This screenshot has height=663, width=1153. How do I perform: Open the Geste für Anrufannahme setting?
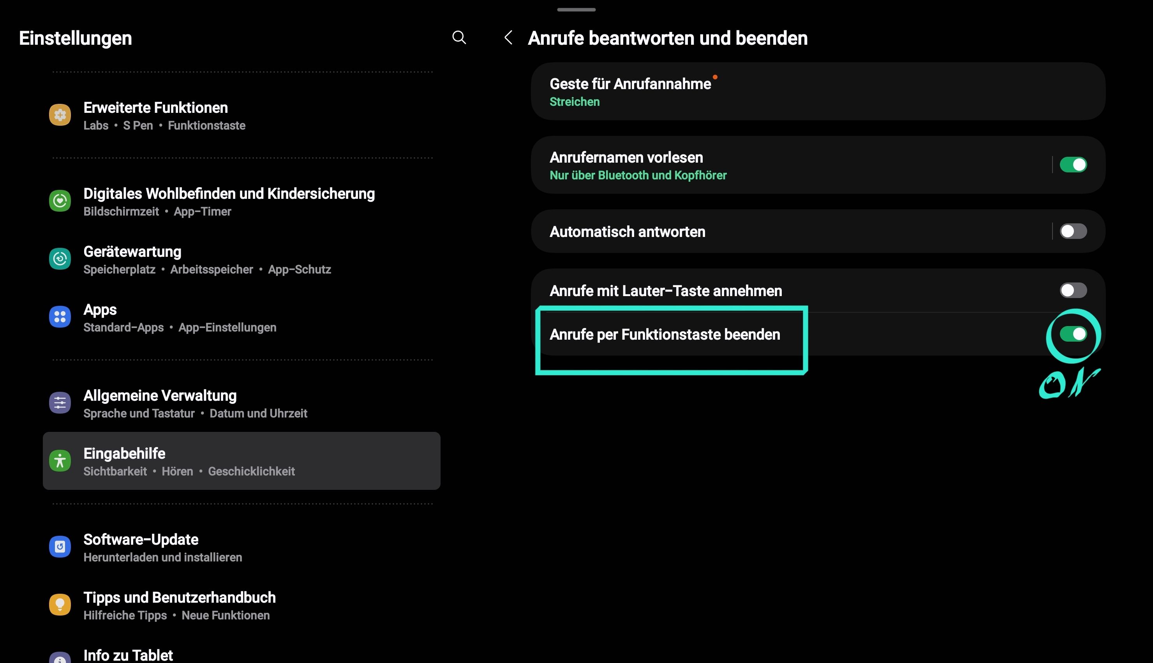pos(816,91)
